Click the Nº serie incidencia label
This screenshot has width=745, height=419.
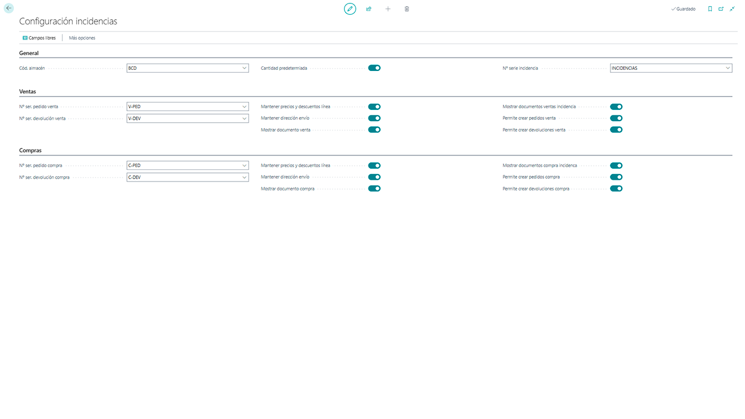[520, 68]
